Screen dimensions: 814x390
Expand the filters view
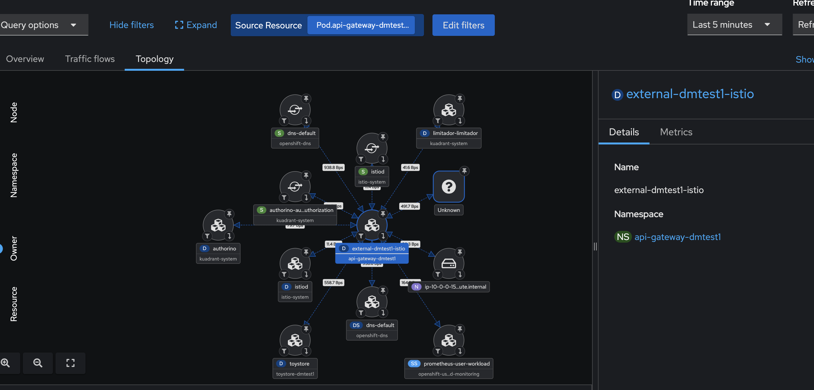click(196, 25)
